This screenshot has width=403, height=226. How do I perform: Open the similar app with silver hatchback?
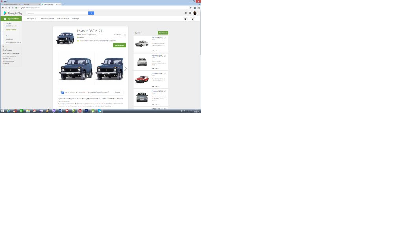(x=151, y=62)
